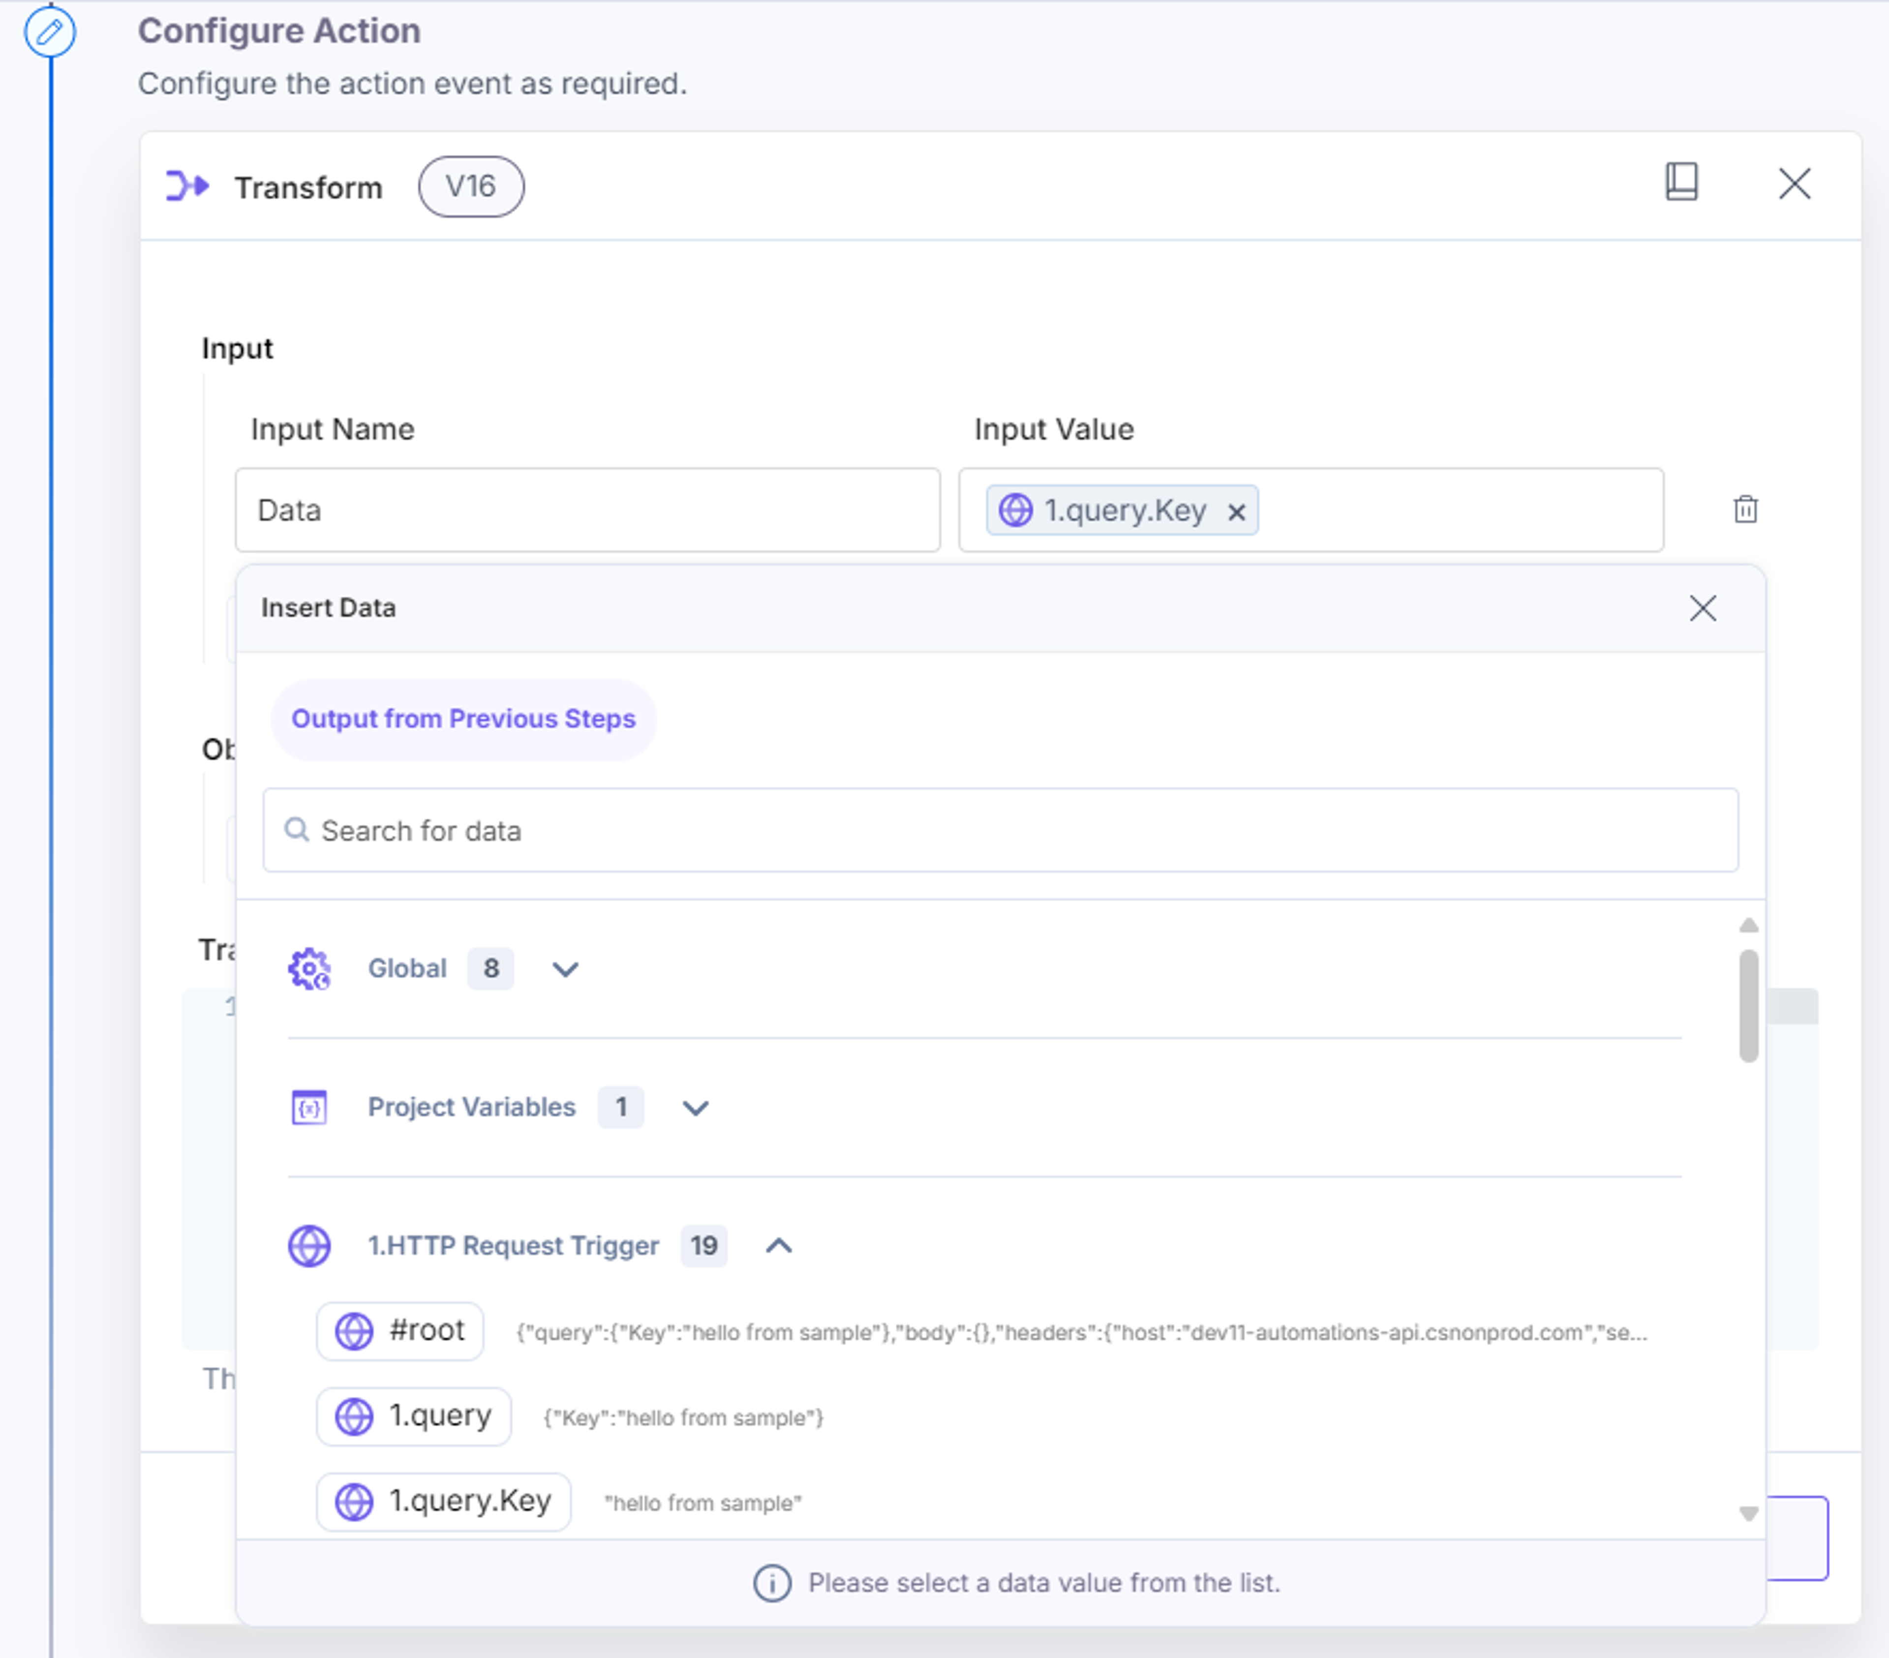Expand the Global section chevron
Screen dimensions: 1889x1658
566,968
